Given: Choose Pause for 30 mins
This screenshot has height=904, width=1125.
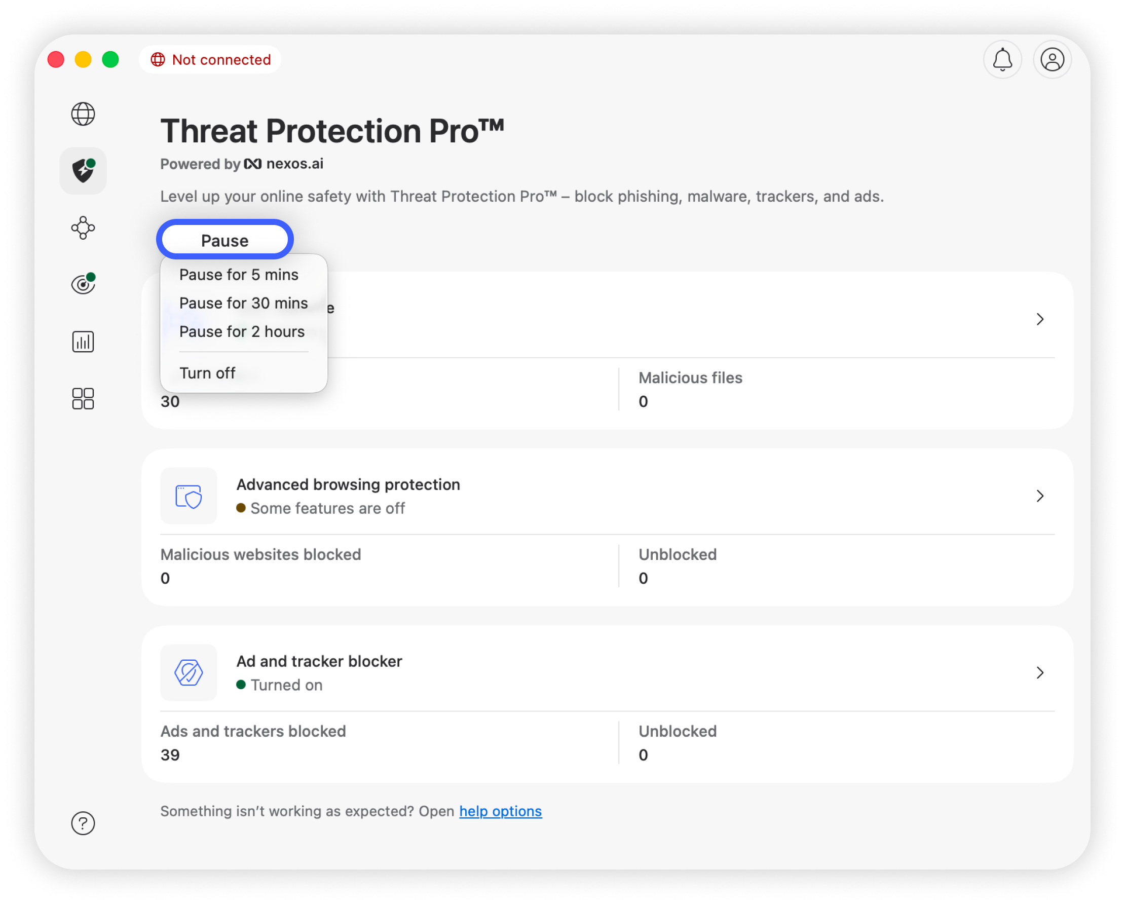Looking at the screenshot, I should [243, 303].
